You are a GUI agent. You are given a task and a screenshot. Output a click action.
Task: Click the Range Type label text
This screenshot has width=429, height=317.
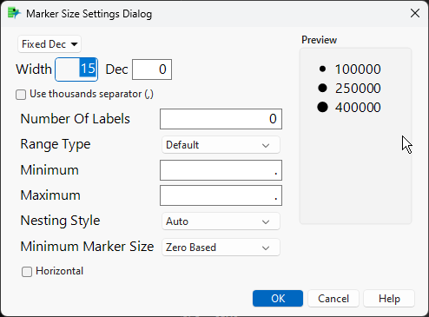[56, 144]
